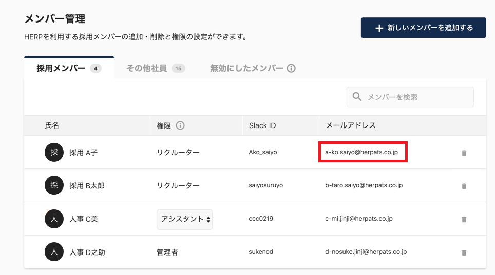The width and height of the screenshot is (495, 275).
Task: Open アシスタント permission dropdown
Action: (x=185, y=219)
